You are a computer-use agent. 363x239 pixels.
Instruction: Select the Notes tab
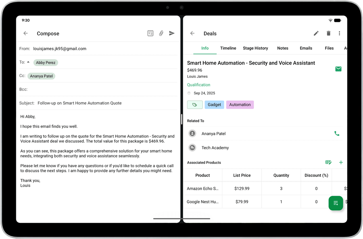point(282,48)
